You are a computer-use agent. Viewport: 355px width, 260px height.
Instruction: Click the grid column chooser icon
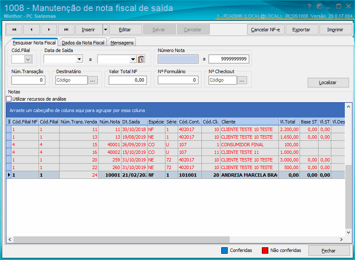tap(9, 122)
